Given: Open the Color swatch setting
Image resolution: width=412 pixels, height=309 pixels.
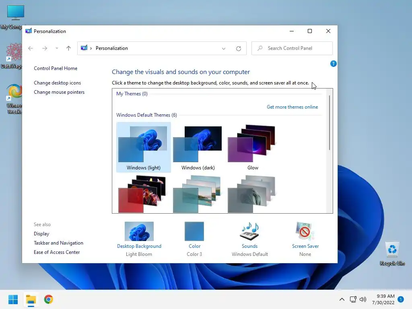Looking at the screenshot, I should click(194, 231).
